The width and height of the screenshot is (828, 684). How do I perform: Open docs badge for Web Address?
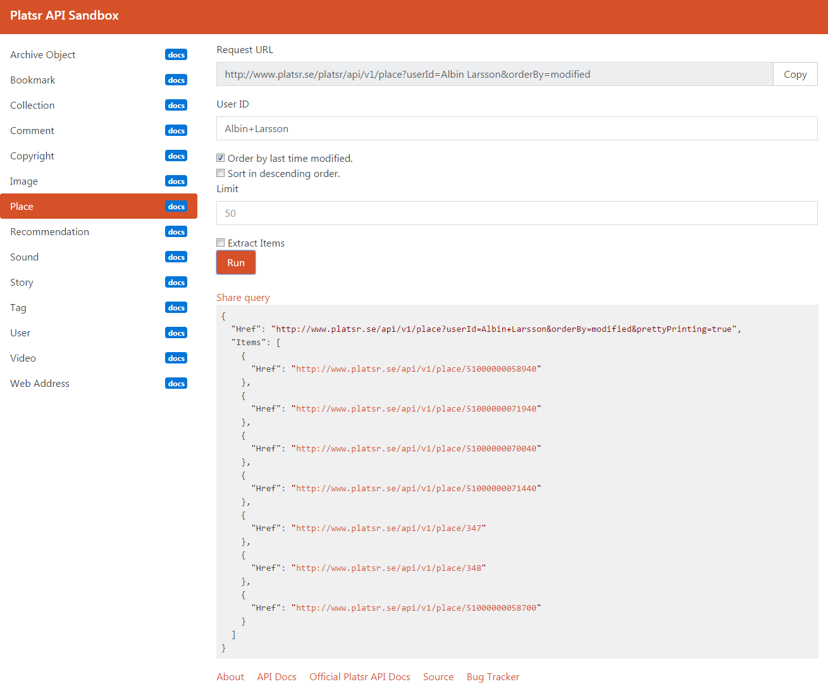pos(176,384)
